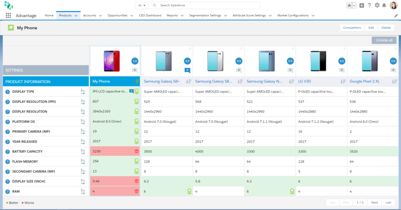
Task: Expand the Products tab dropdown chevron
Action: pos(76,16)
